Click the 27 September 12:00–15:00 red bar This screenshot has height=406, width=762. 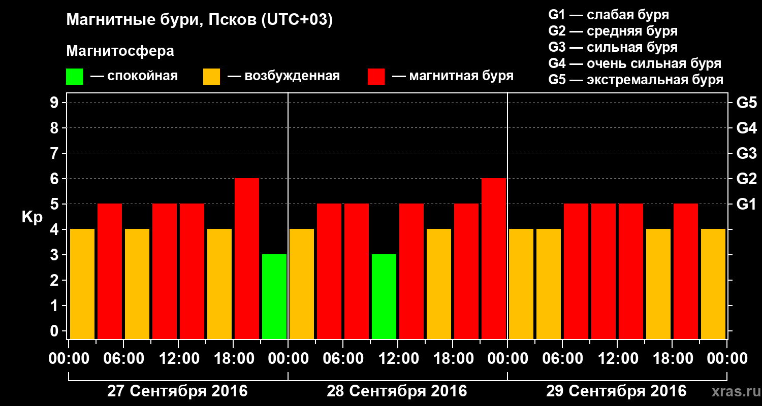(x=192, y=271)
